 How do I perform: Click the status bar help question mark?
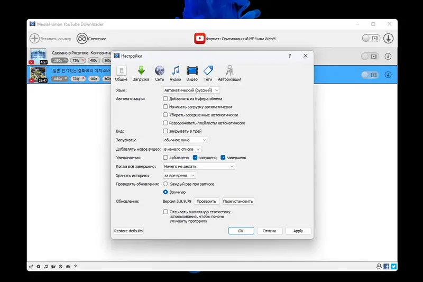[x=76, y=267]
